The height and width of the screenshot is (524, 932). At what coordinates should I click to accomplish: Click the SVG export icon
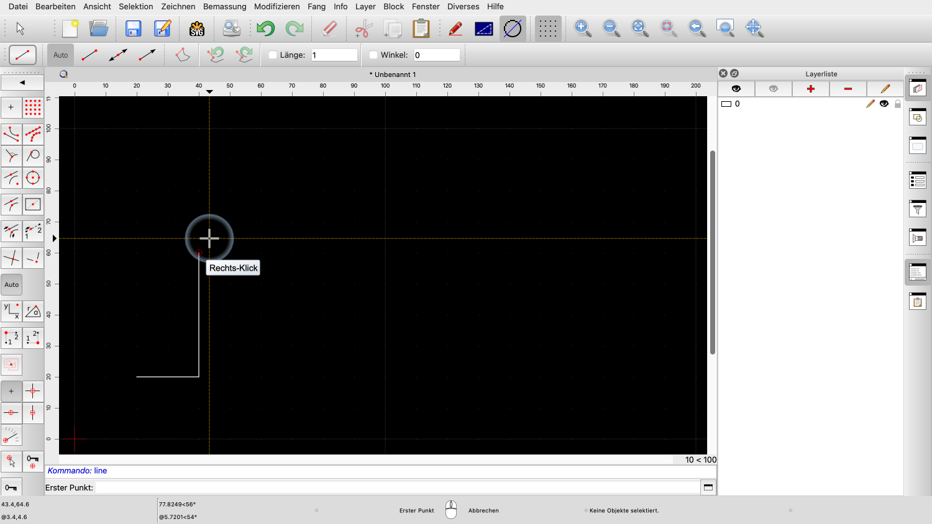click(196, 29)
